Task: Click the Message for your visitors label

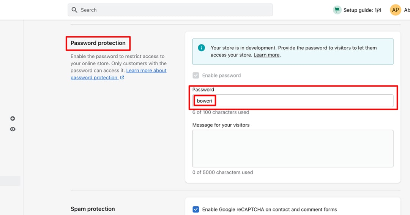Action: 221,125
